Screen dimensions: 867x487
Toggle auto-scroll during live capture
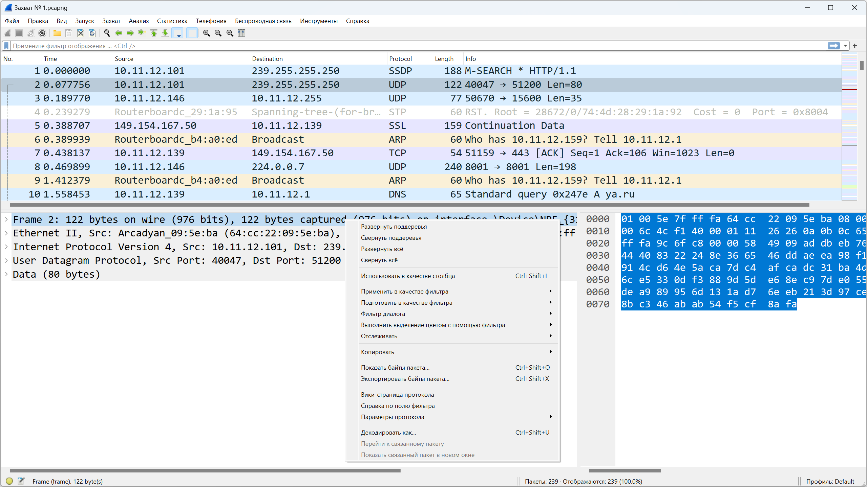pyautogui.click(x=177, y=33)
